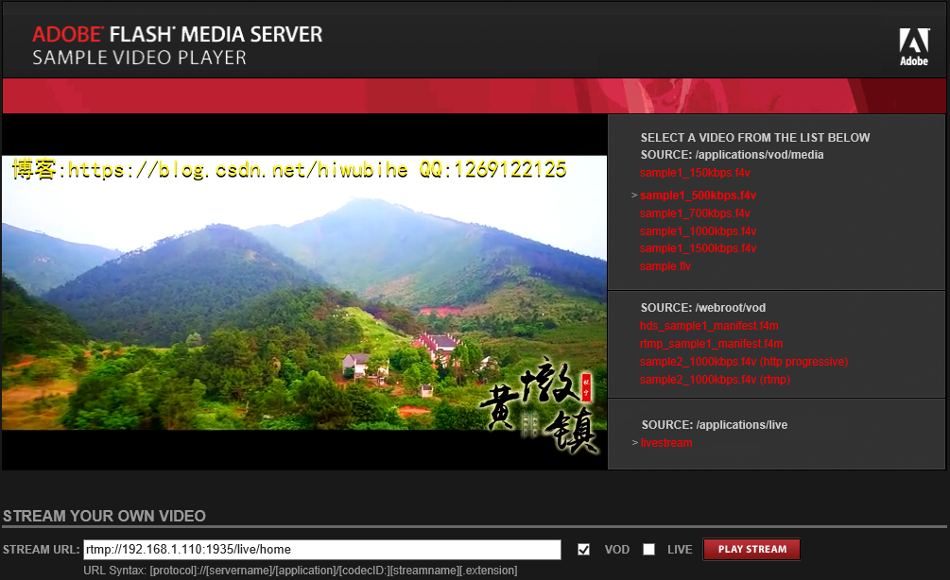This screenshot has height=580, width=950.
Task: Play rtmp_sample1_manifest.f4m
Action: pyautogui.click(x=710, y=343)
